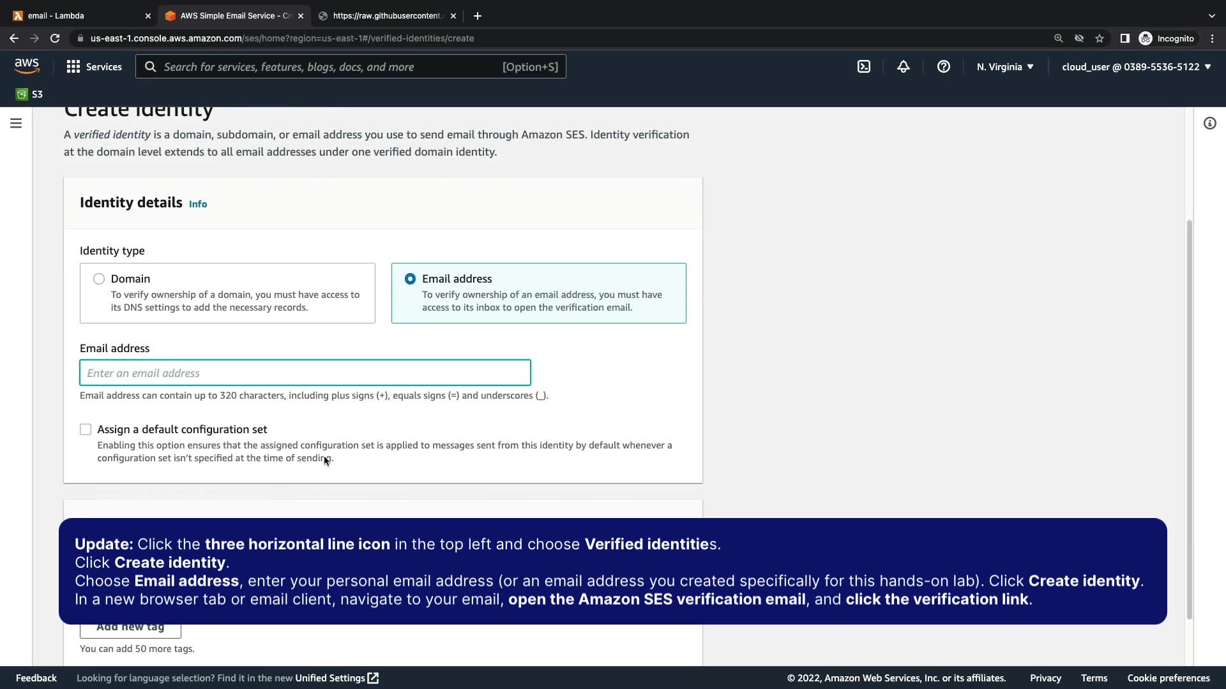Expand the cloud_user account dropdown
This screenshot has height=689, width=1226.
[x=1136, y=66]
